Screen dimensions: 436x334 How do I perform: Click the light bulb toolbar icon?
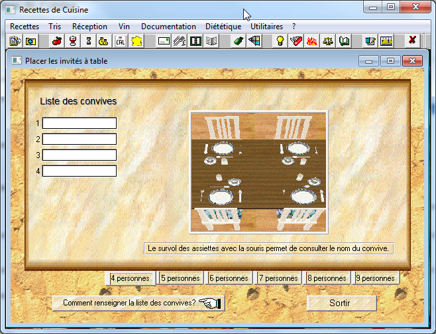[x=280, y=41]
